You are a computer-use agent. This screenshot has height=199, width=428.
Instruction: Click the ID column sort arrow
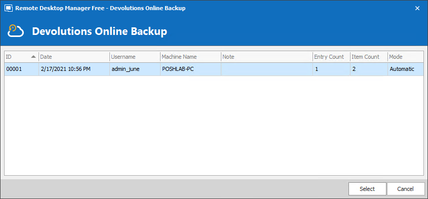click(x=33, y=57)
